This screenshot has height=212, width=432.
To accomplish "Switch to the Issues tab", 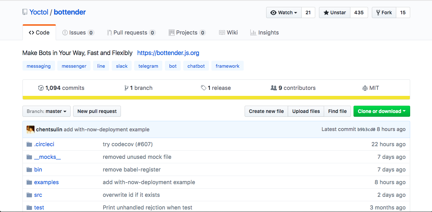I will [x=78, y=33].
